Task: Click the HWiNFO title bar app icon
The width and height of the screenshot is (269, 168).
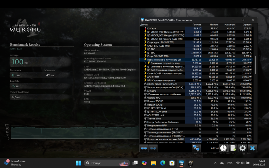Action: click(x=142, y=20)
